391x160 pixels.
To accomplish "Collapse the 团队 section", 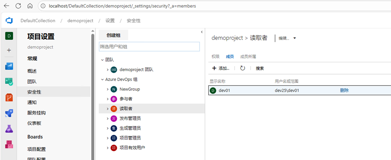I will point(102,60).
